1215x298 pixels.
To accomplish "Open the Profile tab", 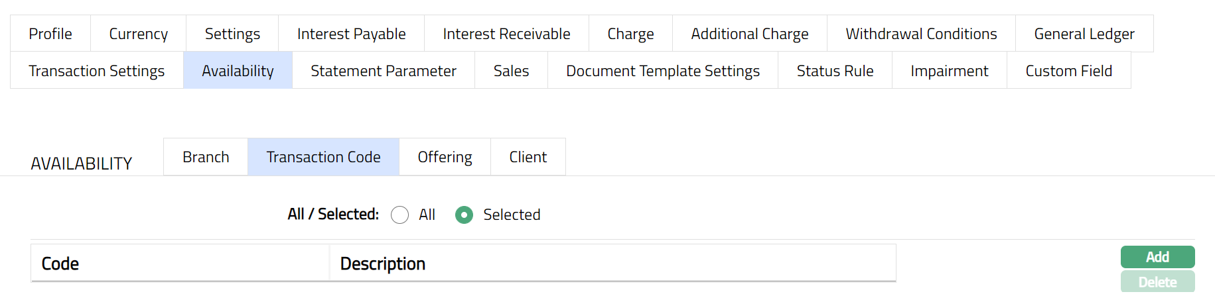I will 50,34.
